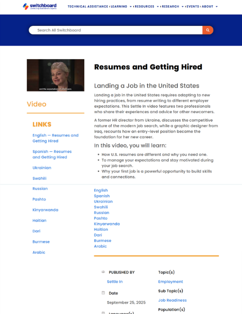The width and height of the screenshot is (242, 314).
Task: Open the Kinyarwanda link in the sidebar
Action: [45, 210]
